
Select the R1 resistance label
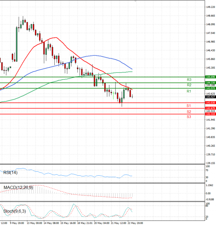[x=189, y=92]
